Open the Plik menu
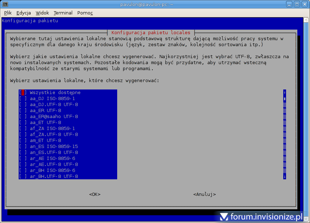Screen dimensions: 310x223 click(x=8, y=13)
